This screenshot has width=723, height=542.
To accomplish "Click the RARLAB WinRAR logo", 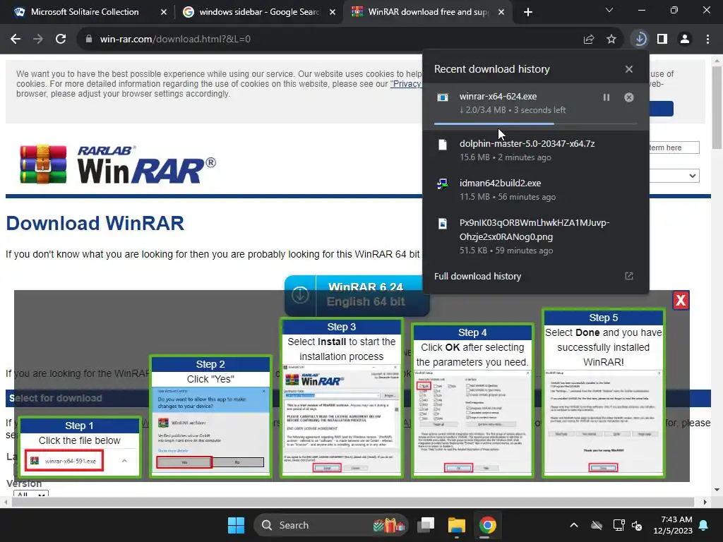I will [118, 164].
